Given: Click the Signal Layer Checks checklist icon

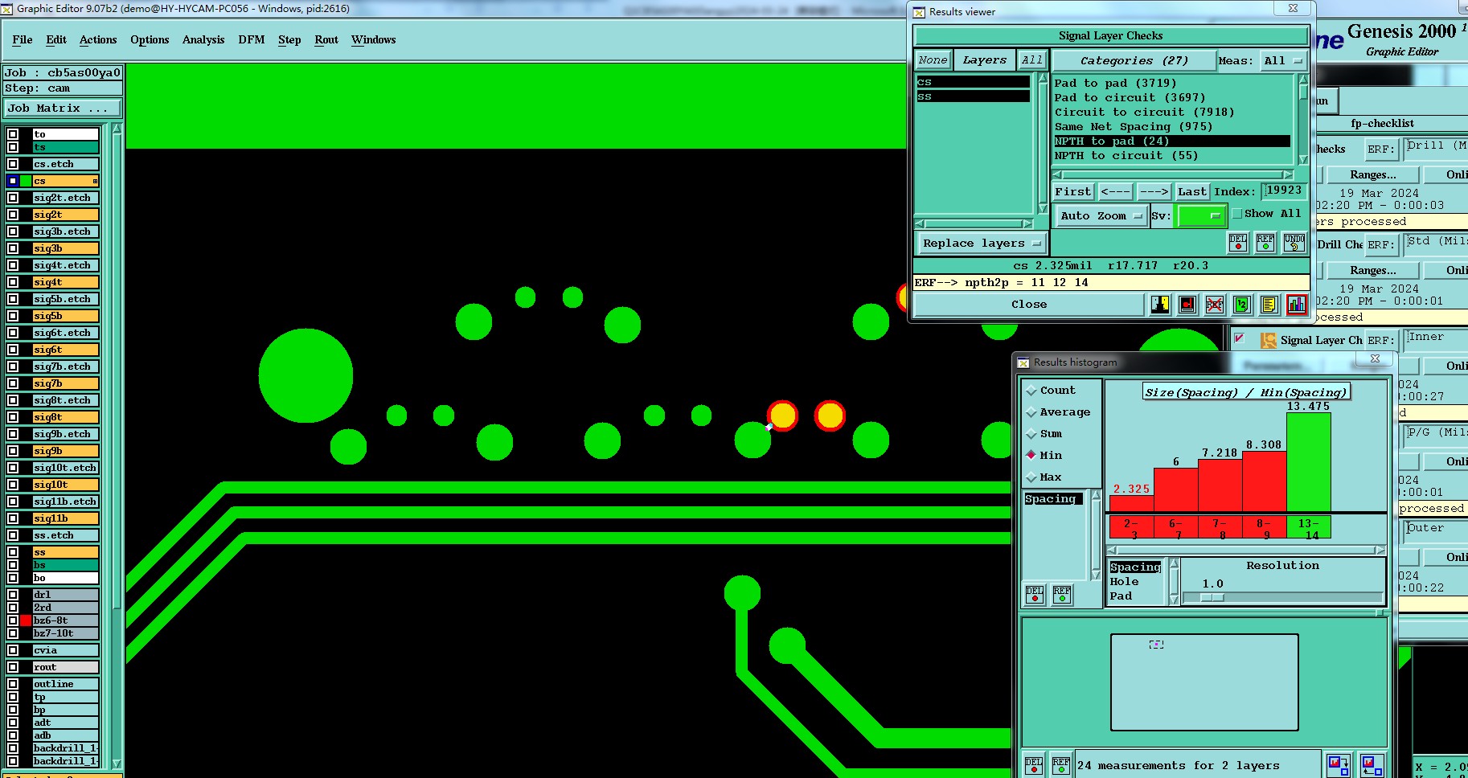Looking at the screenshot, I should pos(1269,341).
